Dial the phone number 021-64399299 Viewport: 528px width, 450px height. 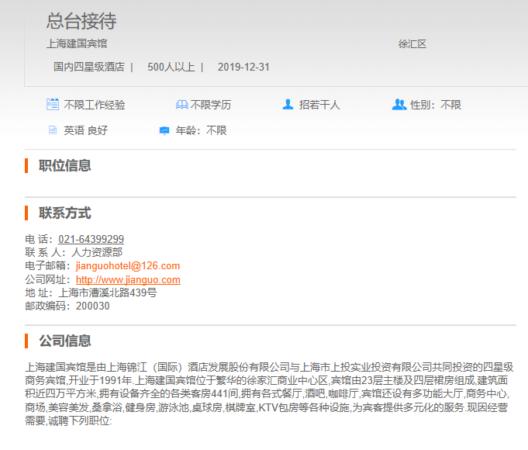click(91, 239)
